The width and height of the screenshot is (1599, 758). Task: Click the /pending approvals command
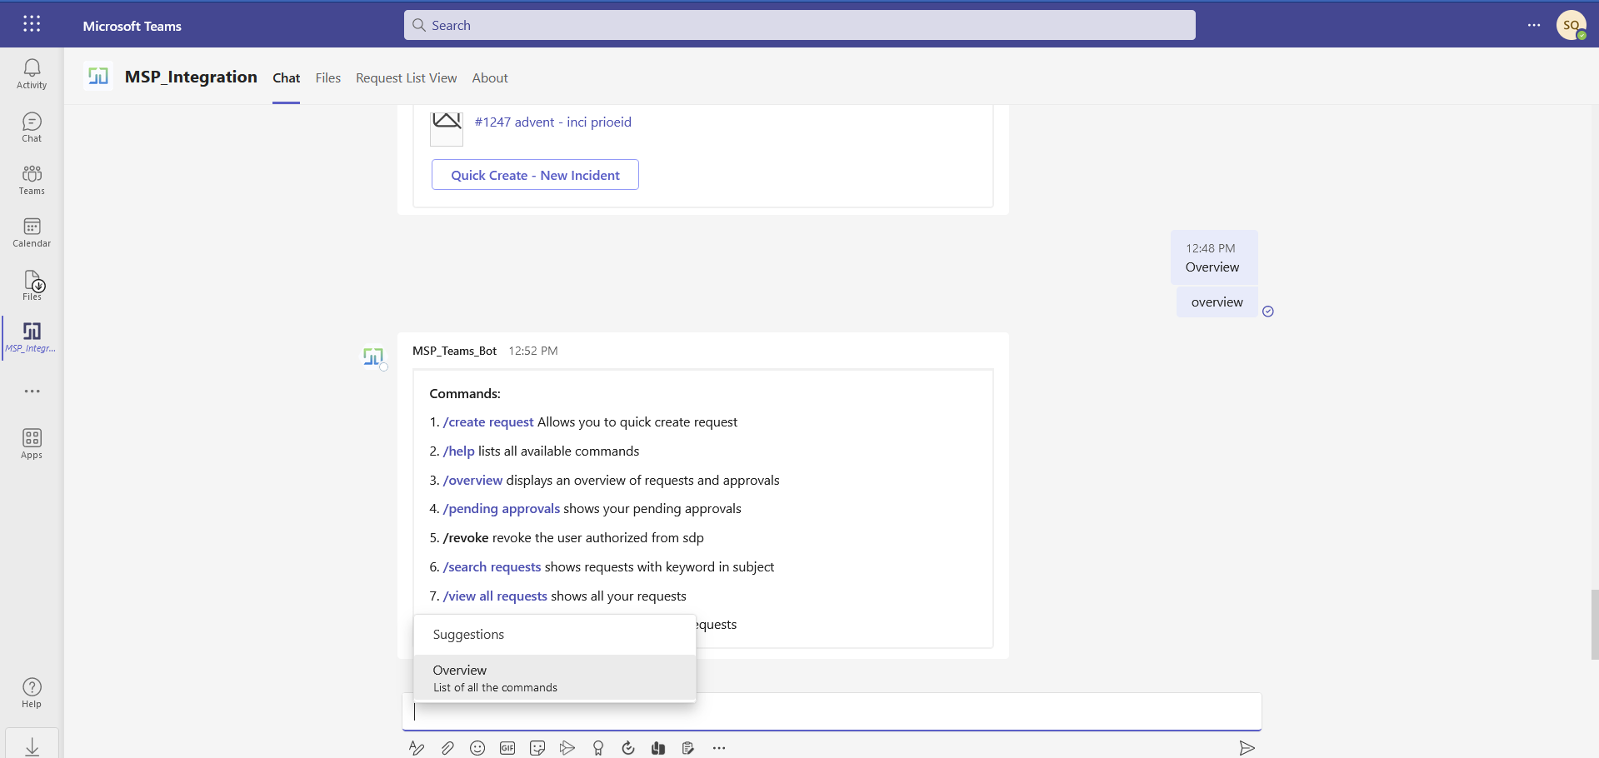[502, 509]
